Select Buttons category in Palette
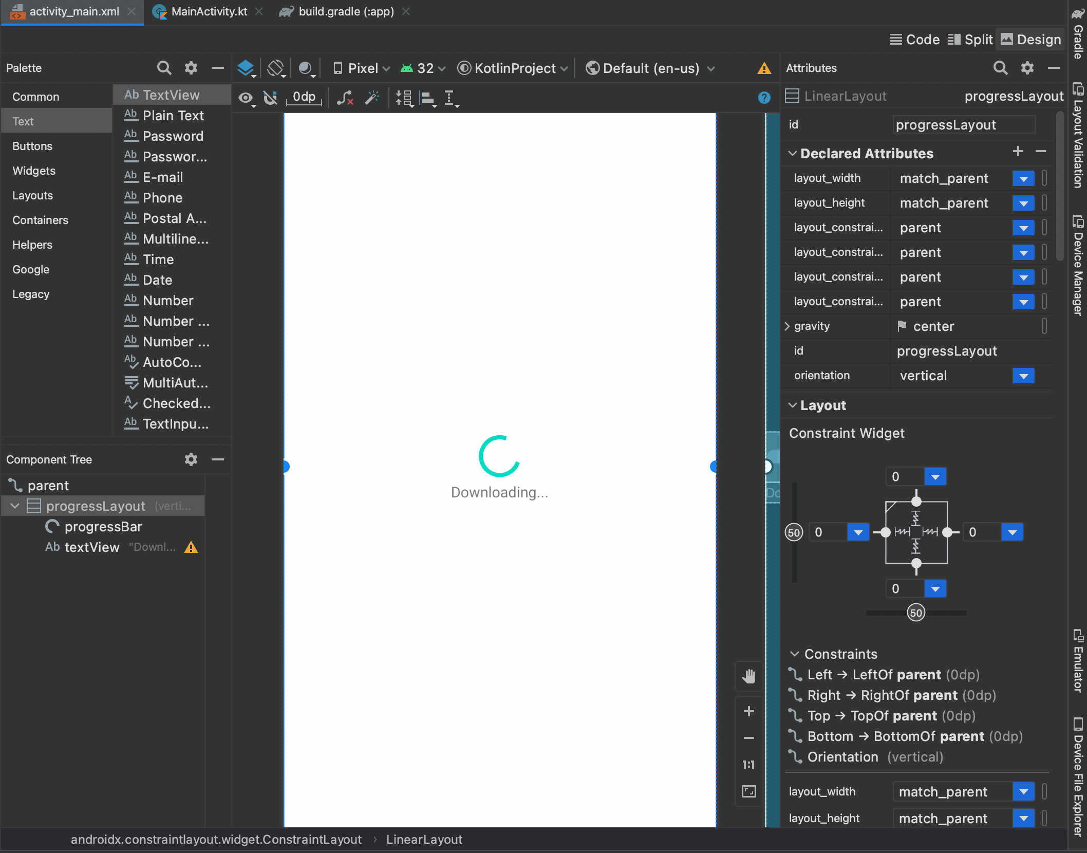This screenshot has width=1087, height=853. [32, 146]
